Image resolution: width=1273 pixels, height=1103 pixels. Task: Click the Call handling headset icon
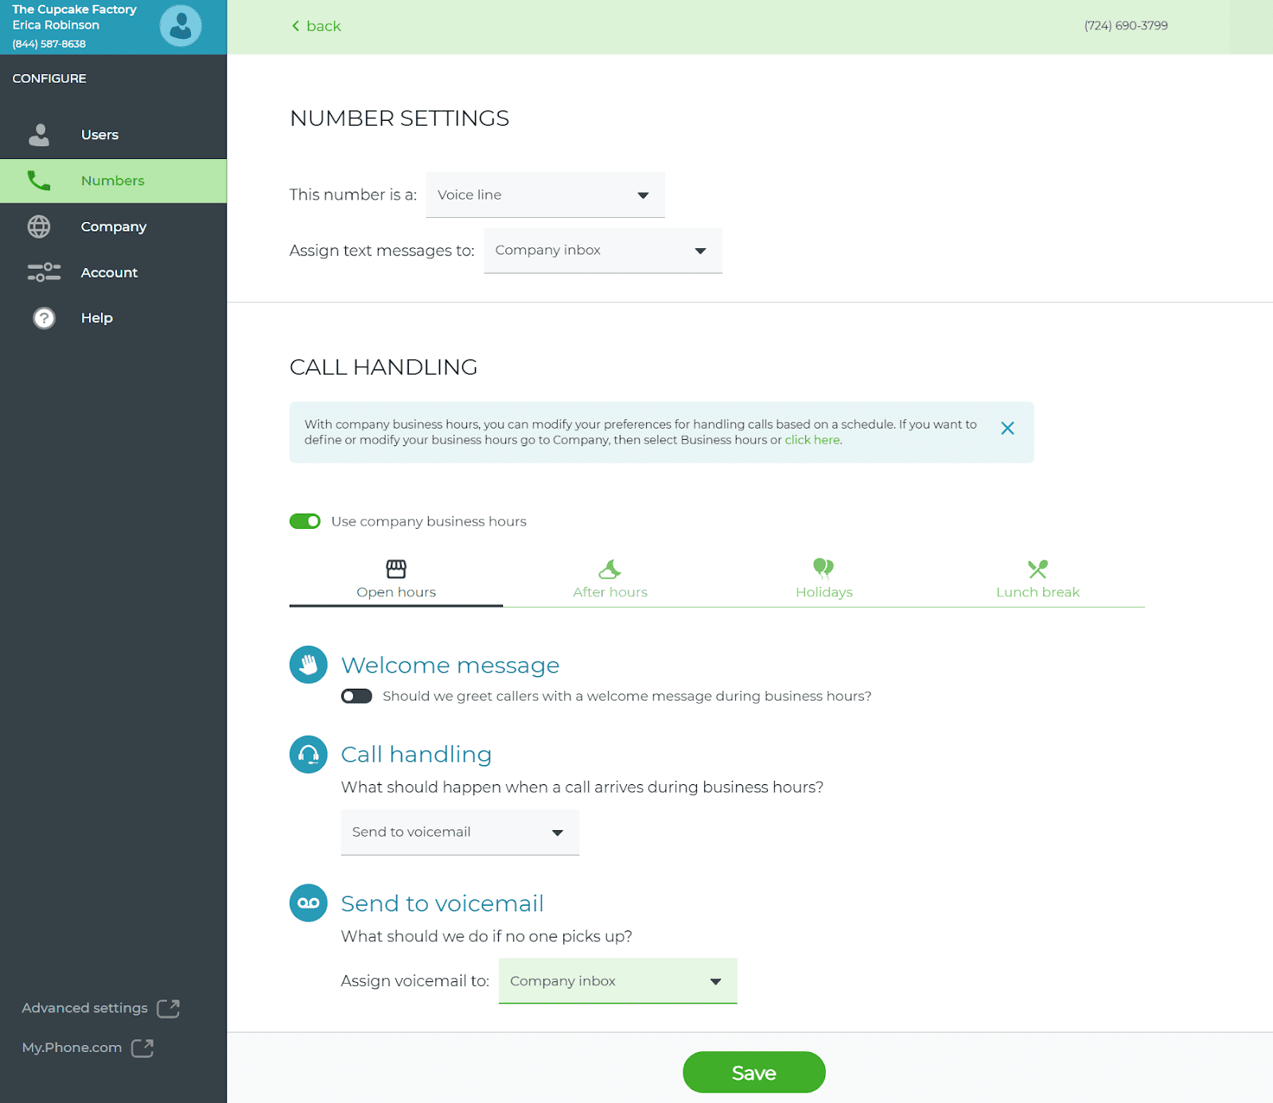[x=309, y=754]
